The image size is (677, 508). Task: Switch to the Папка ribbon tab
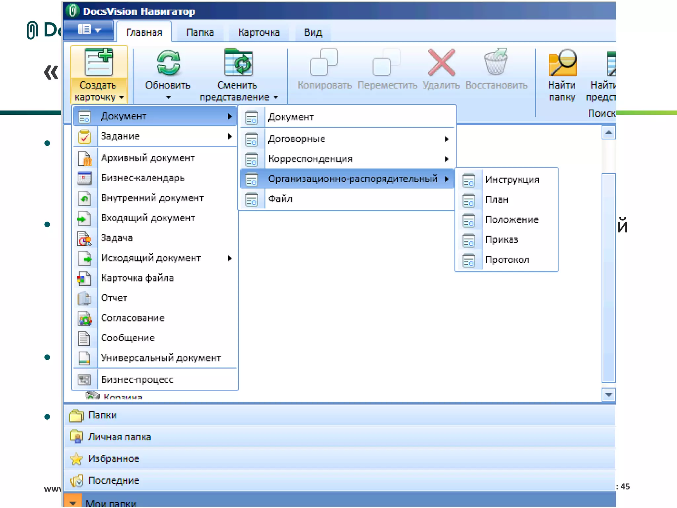tap(200, 32)
